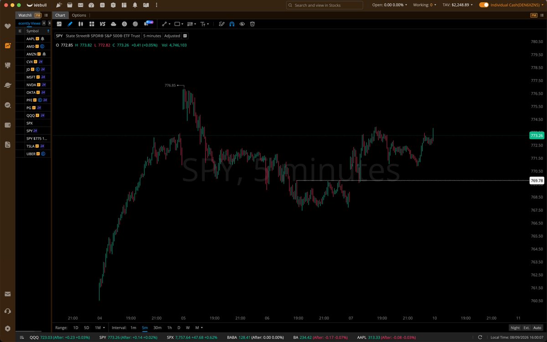
Task: Select the Watchlist tab
Action: tap(25, 15)
